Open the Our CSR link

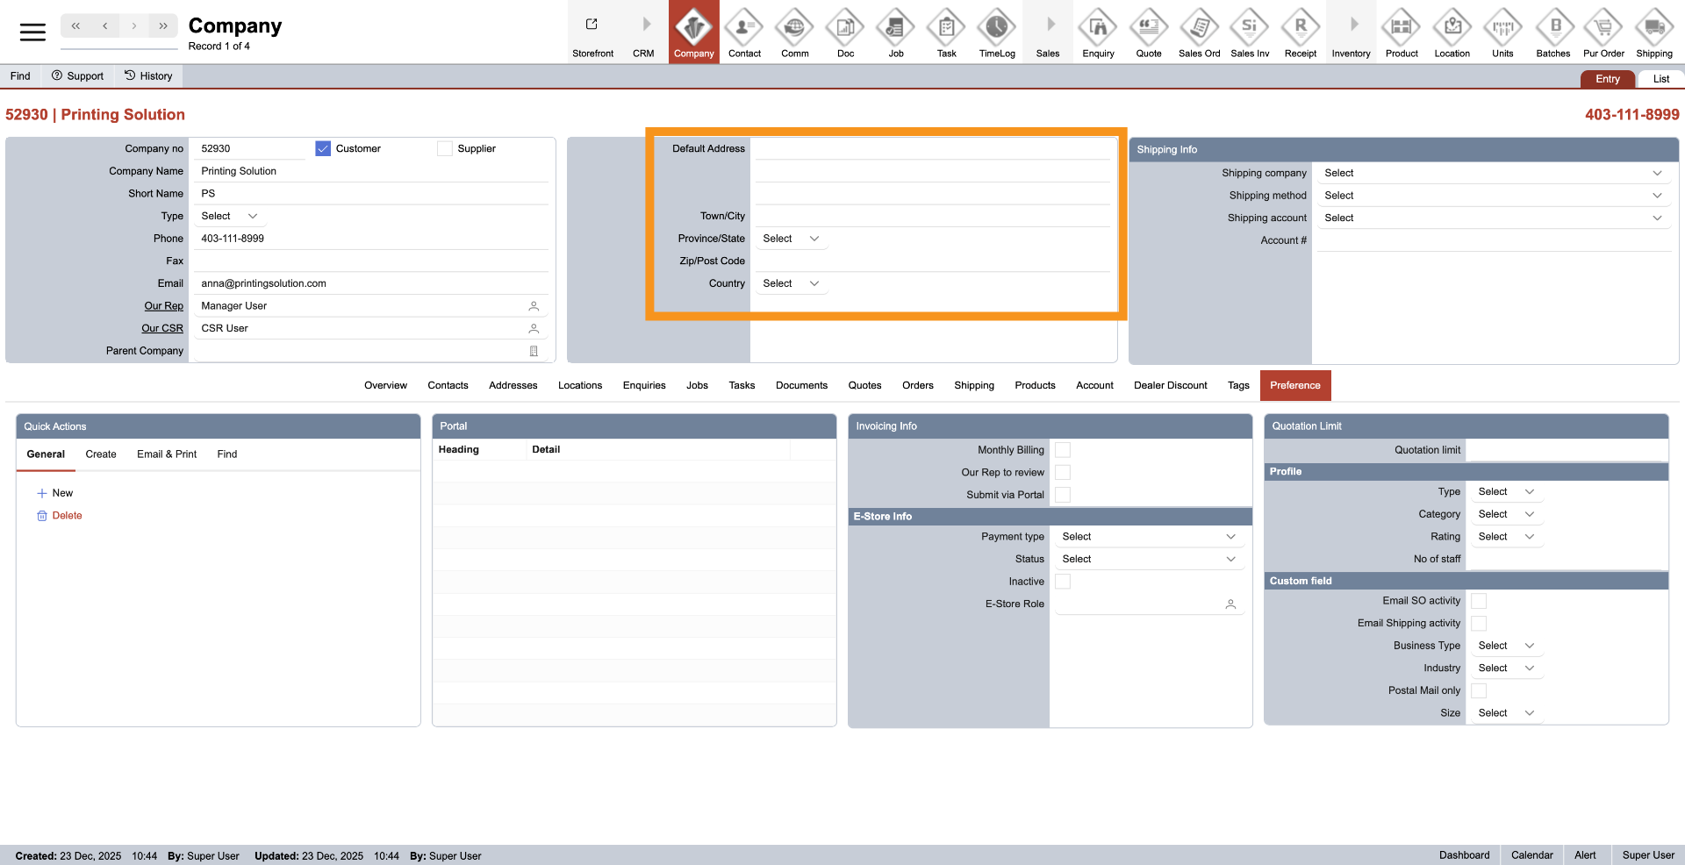(x=162, y=329)
